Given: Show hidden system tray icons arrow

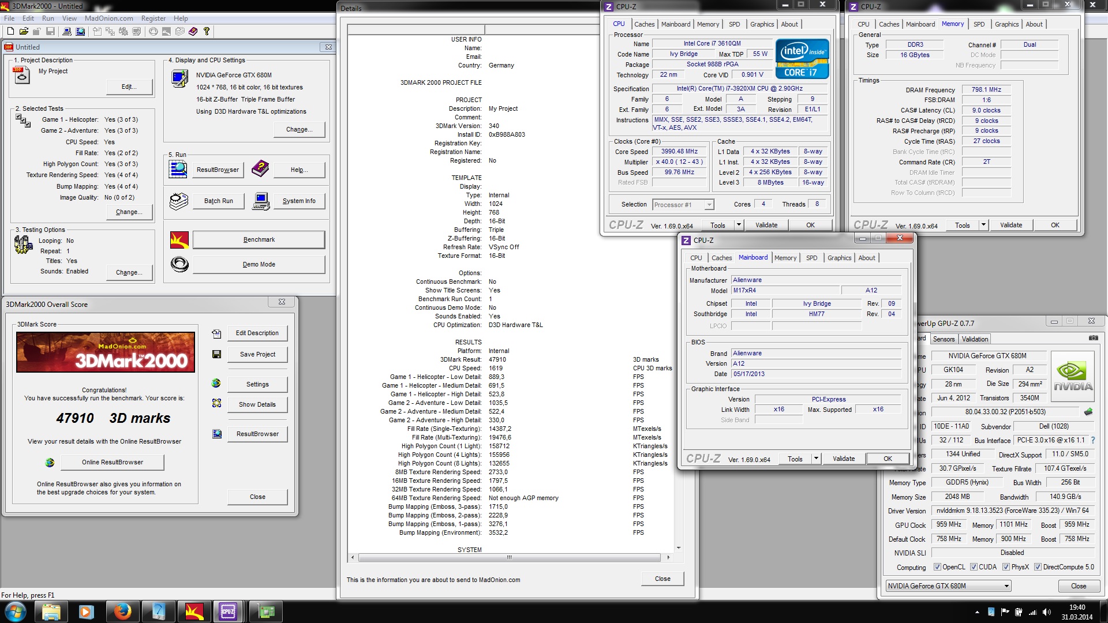Looking at the screenshot, I should pyautogui.click(x=976, y=612).
